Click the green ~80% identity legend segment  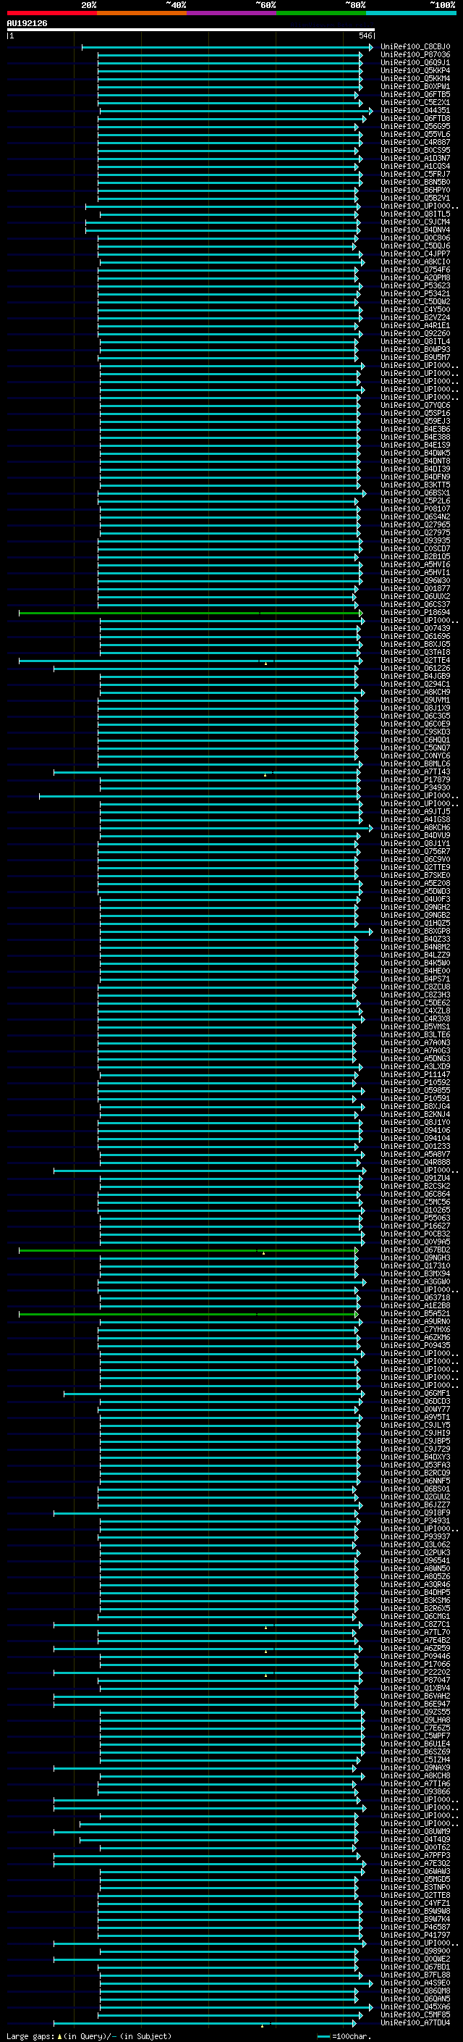(x=321, y=13)
